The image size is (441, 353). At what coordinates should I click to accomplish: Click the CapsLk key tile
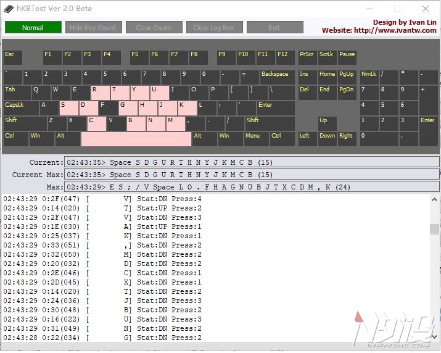tap(22, 108)
